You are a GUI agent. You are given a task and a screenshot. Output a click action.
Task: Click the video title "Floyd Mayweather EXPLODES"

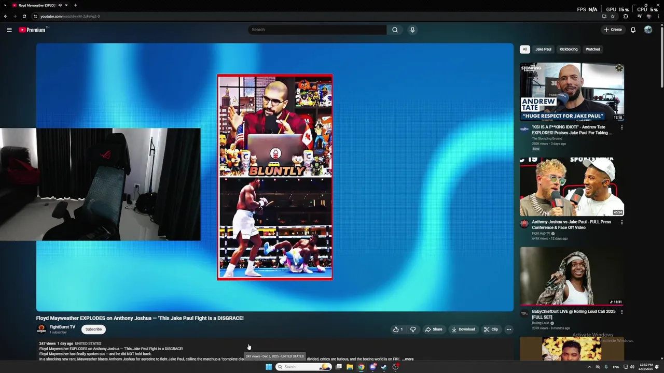(140, 318)
